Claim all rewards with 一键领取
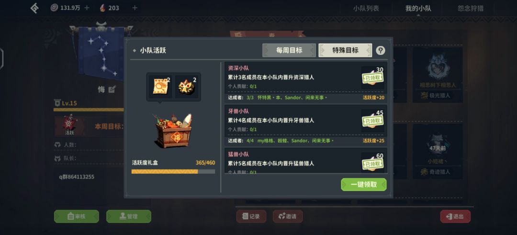 pos(364,185)
